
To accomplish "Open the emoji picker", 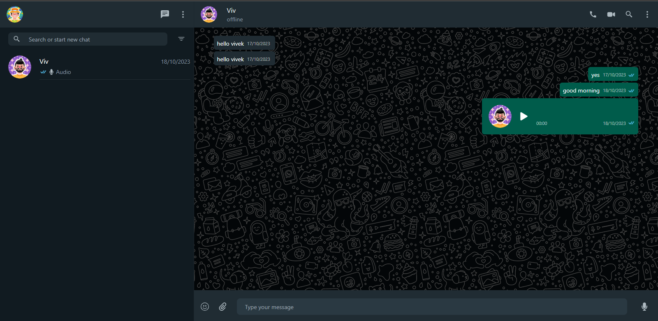I will [x=205, y=307].
